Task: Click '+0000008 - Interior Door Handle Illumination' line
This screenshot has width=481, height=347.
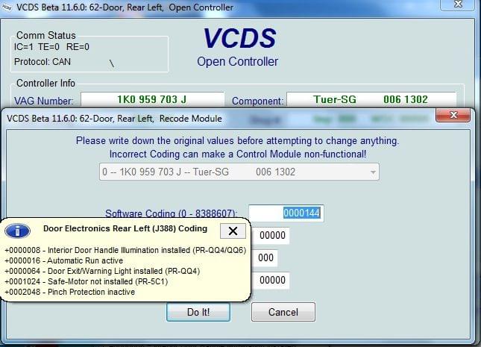Action: 125,250
